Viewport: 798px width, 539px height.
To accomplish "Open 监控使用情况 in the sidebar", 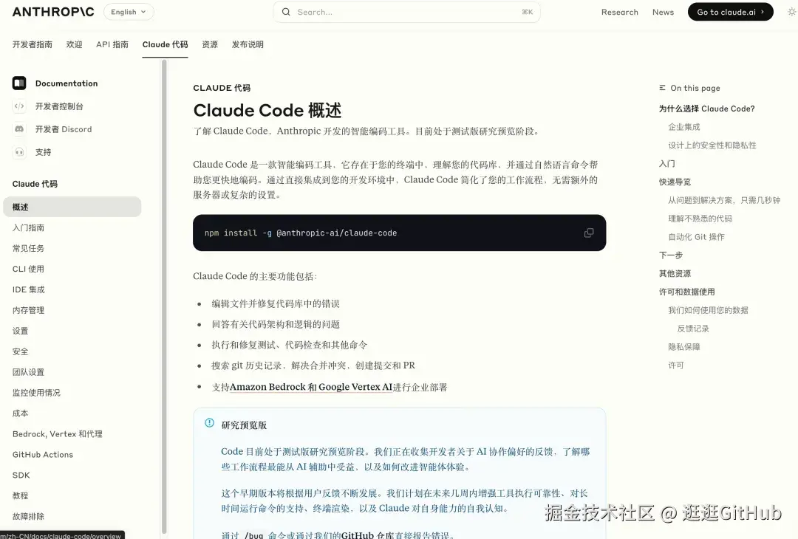I will tap(36, 393).
